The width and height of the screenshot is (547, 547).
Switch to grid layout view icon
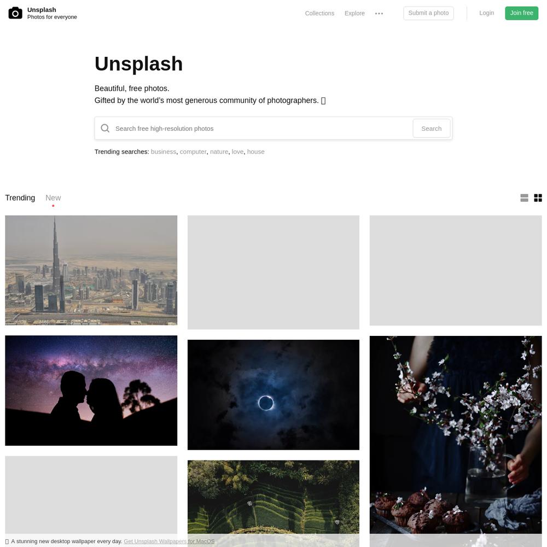click(538, 198)
